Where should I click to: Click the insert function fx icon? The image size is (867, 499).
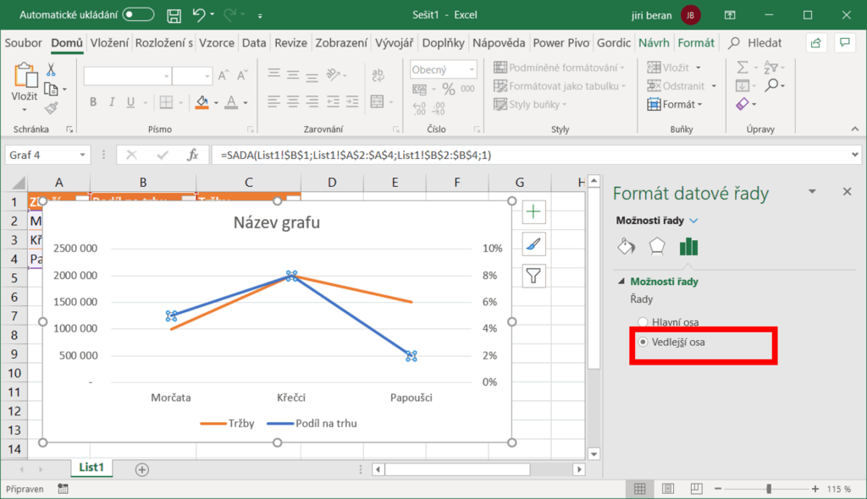click(192, 155)
